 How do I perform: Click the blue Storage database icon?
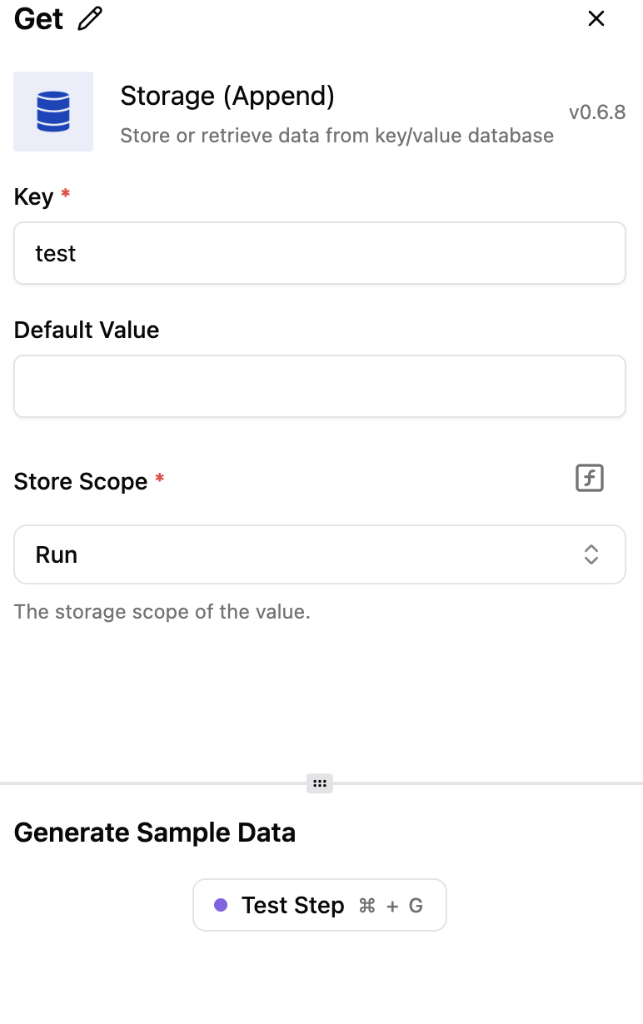[53, 112]
